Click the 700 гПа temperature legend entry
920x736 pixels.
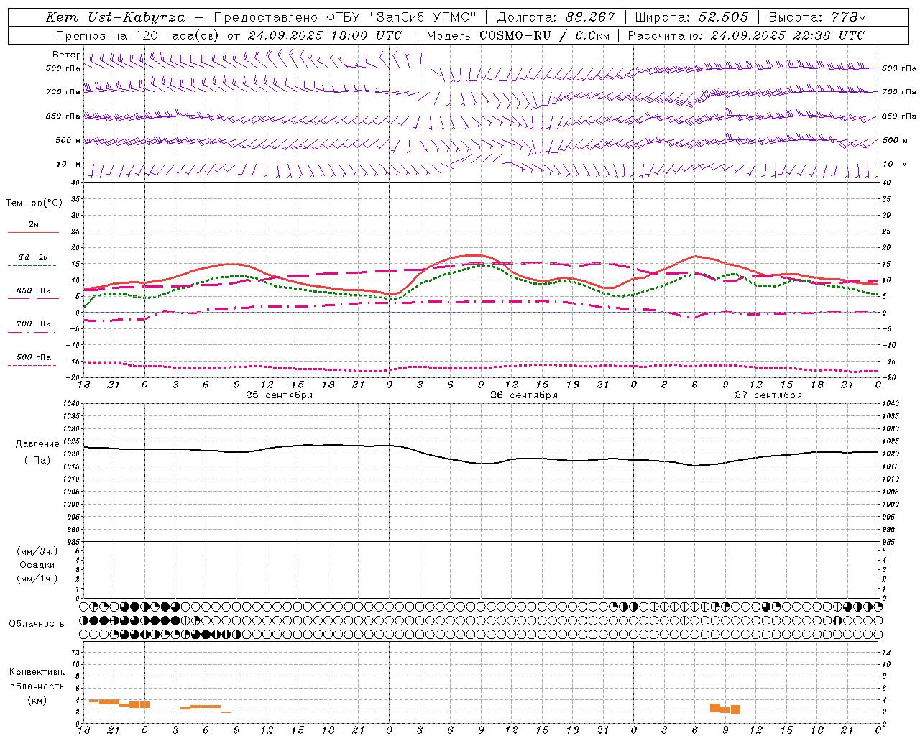coord(34,323)
